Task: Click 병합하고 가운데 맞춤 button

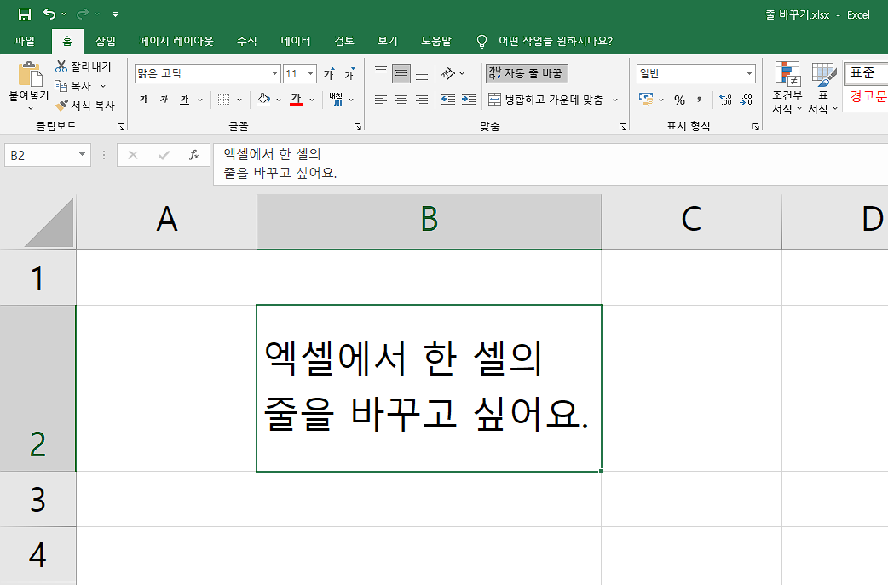Action: click(x=546, y=100)
